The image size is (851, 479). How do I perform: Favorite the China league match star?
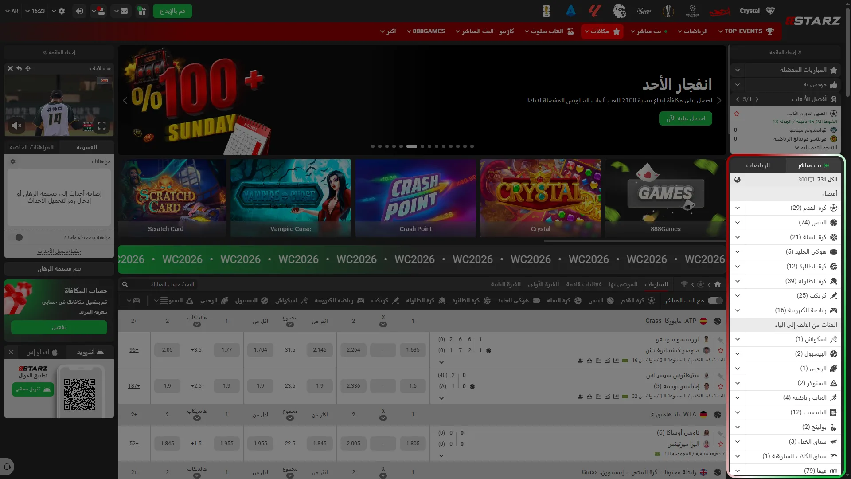(737, 114)
